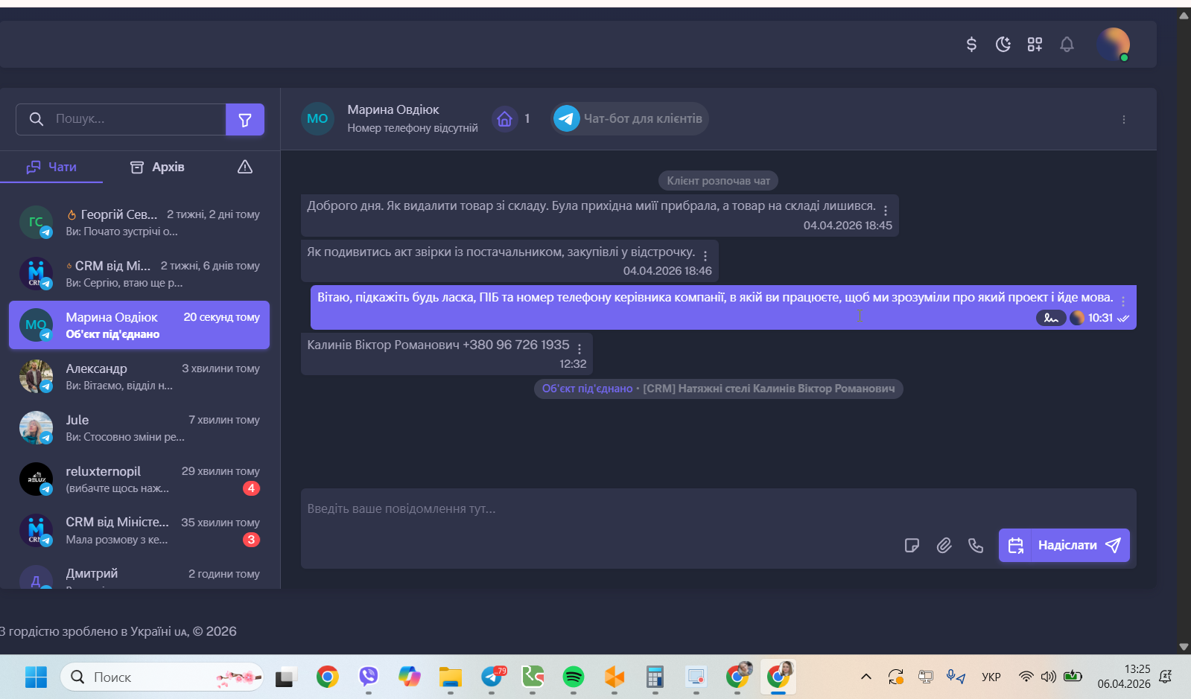This screenshot has height=699, width=1191.
Task: Click volume speaker icon in tray
Action: pyautogui.click(x=1049, y=677)
